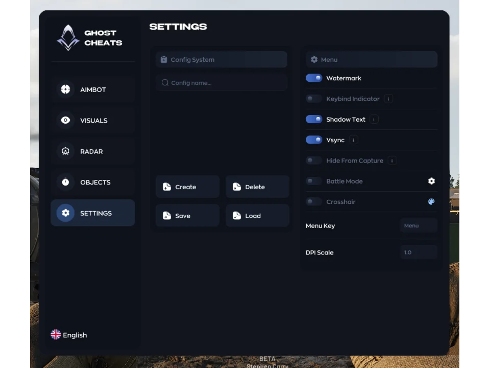Open the Aimbot section
This screenshot has width=490, height=368.
[x=93, y=89]
